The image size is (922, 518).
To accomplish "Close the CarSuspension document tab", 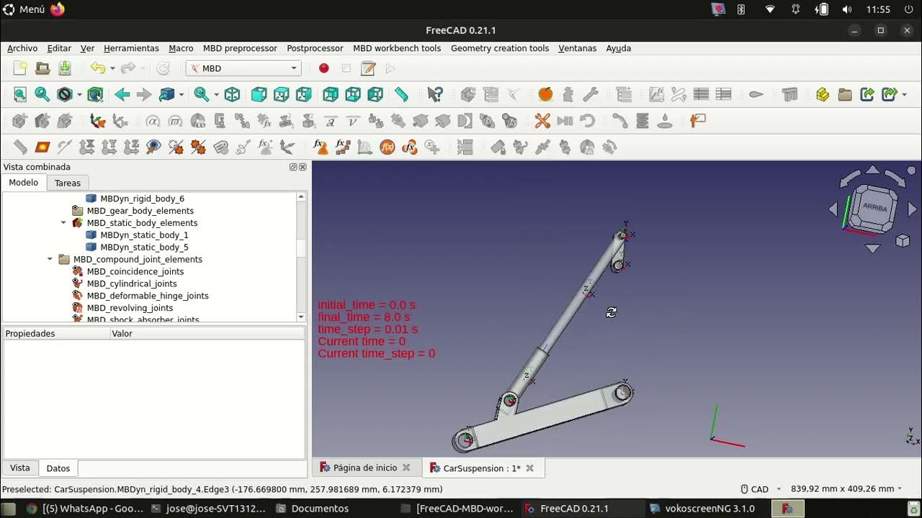I will 530,468.
